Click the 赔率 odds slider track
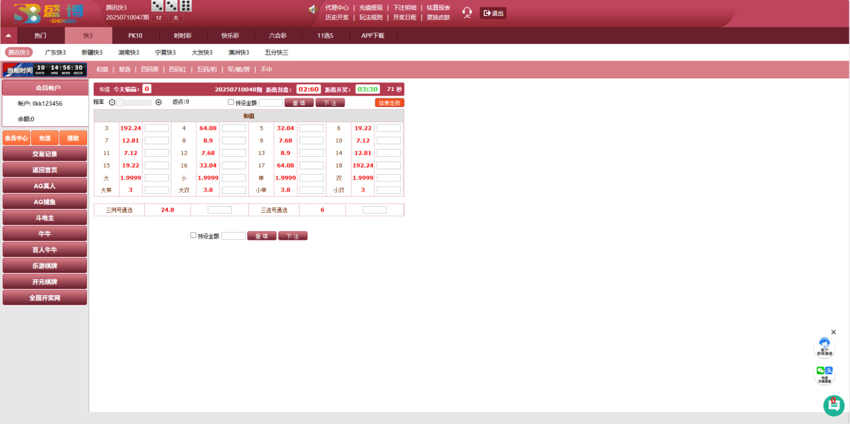The image size is (850, 424). (x=135, y=102)
